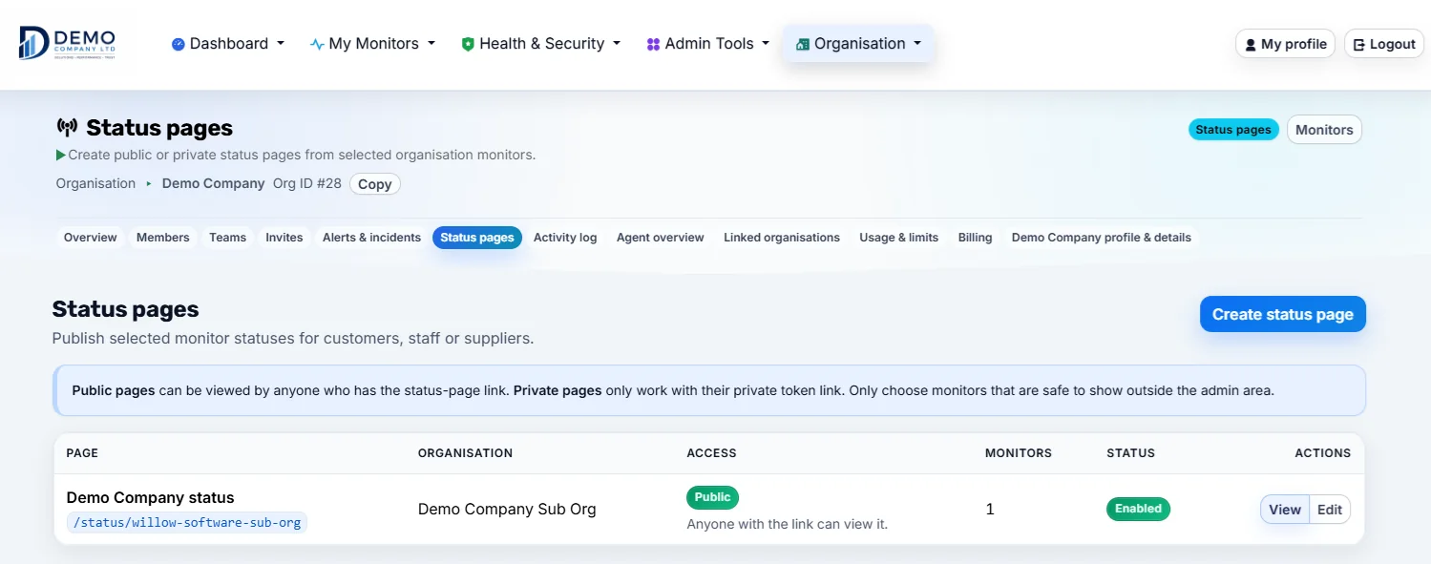
Task: Log out with the Logout button
Action: pos(1384,44)
